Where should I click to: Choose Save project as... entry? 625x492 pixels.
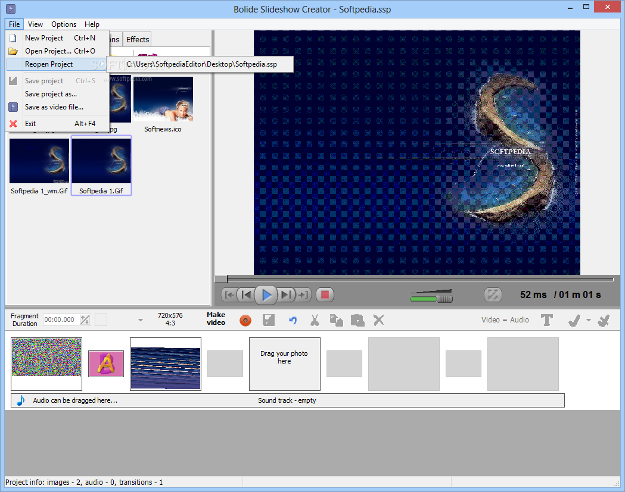pyautogui.click(x=57, y=94)
